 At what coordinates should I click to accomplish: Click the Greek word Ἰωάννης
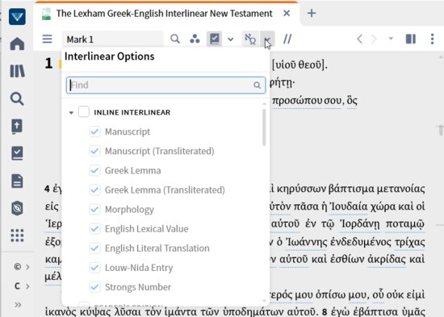pyautogui.click(x=307, y=242)
